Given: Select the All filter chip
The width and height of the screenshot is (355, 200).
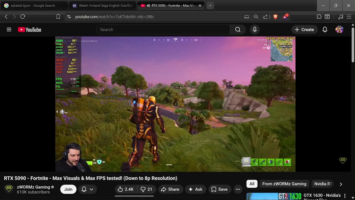Looking at the screenshot, I should [x=252, y=184].
